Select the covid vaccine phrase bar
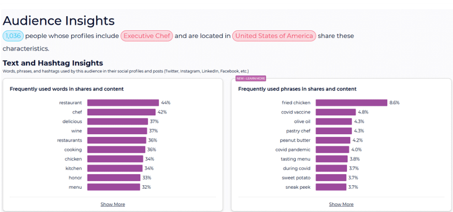This screenshot has height=212, width=453. (335, 112)
